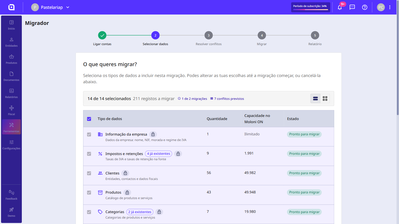Viewport: 399px width, 224px height.
Task: Toggle the Produtos row checkbox
Action: 89,193
